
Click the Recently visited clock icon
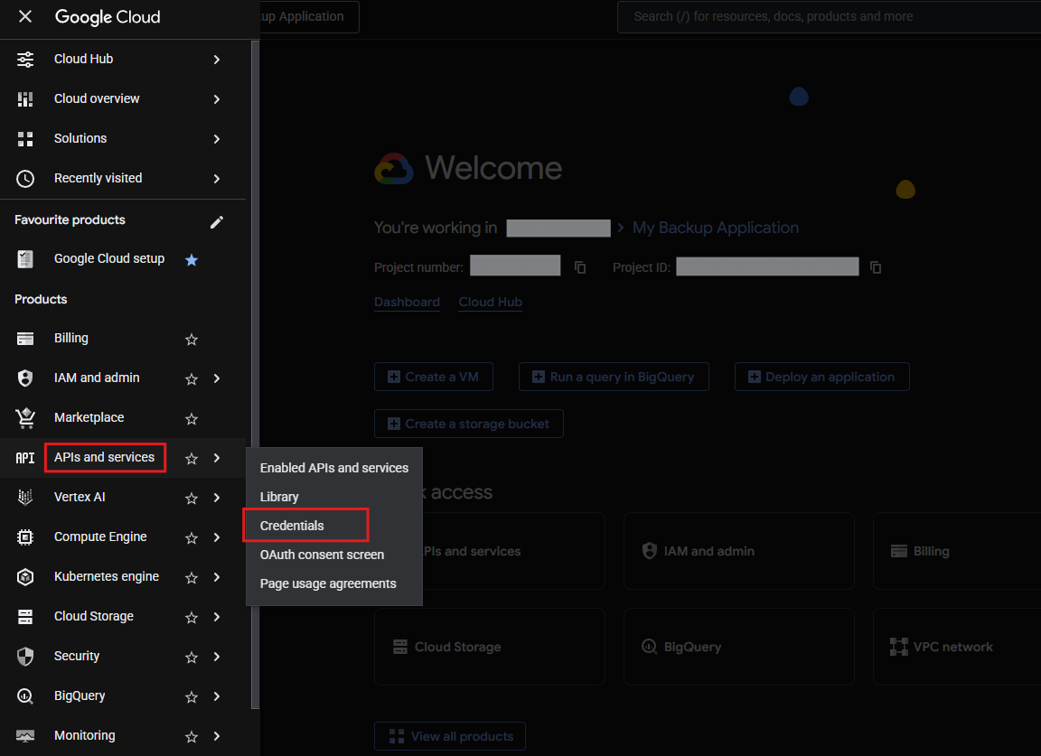tap(25, 179)
